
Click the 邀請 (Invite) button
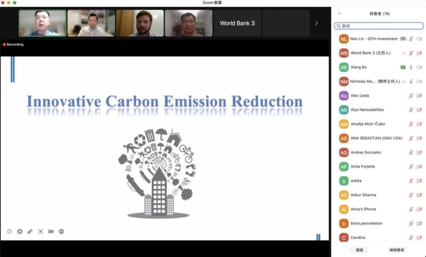[359, 250]
